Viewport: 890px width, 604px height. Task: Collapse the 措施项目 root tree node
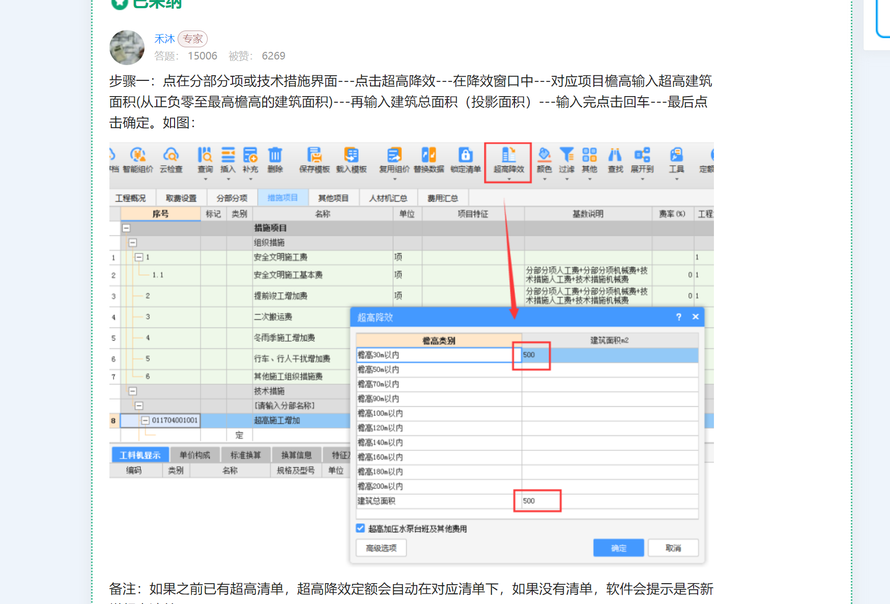click(126, 228)
